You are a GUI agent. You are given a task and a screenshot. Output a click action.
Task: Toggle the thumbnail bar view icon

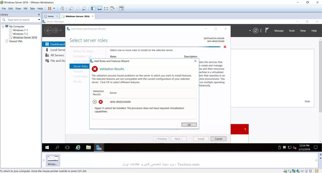(99, 8)
